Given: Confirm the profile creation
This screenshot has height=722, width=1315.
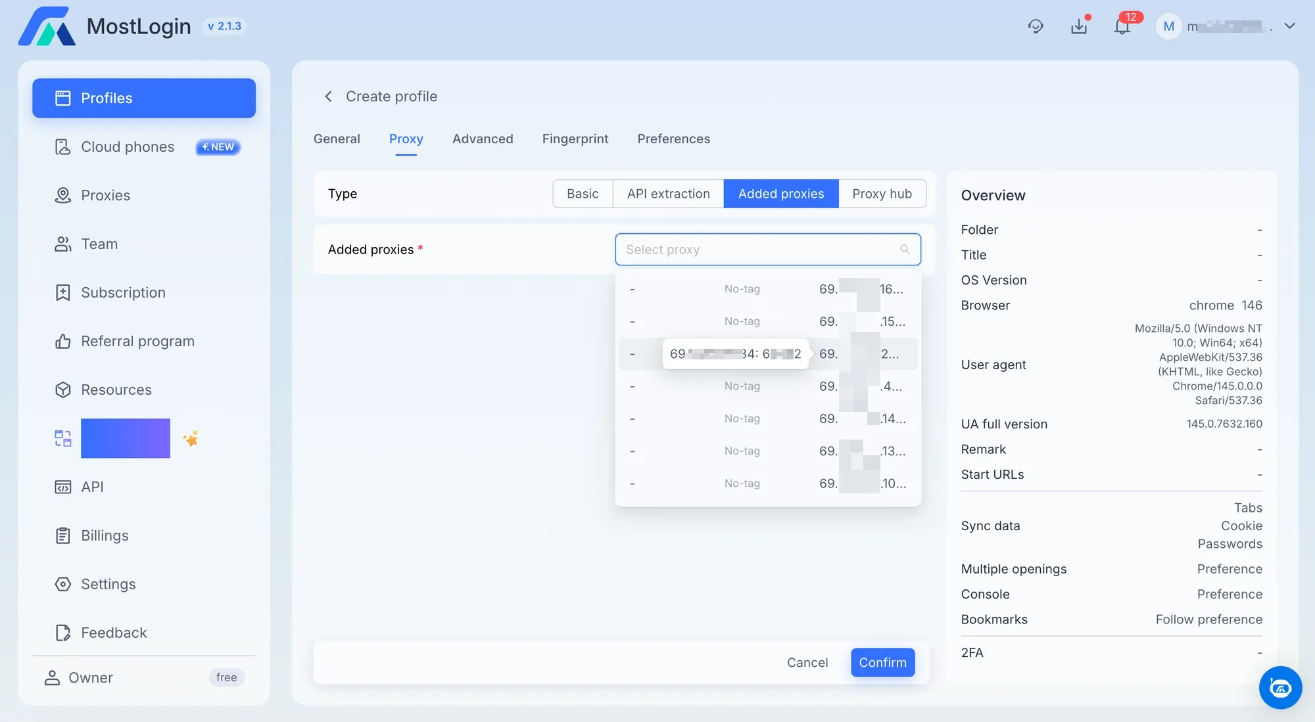Looking at the screenshot, I should [882, 662].
